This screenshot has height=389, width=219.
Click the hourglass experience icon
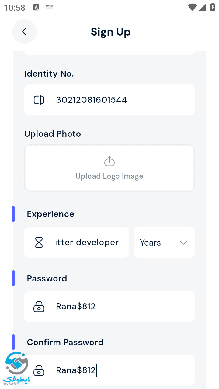tap(39, 243)
